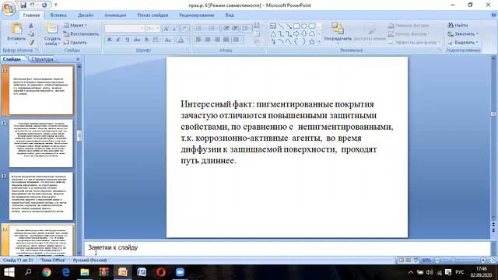Select the right arrow shape in gallery
498x280 pixels.
(x=296, y=33)
